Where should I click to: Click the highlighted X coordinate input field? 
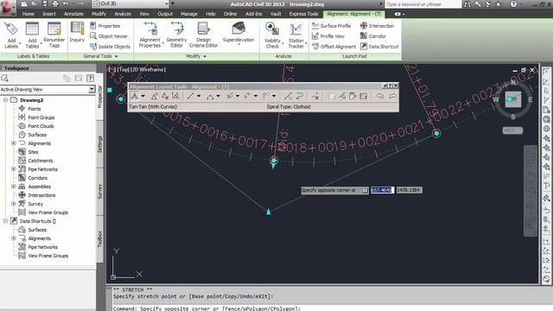382,190
